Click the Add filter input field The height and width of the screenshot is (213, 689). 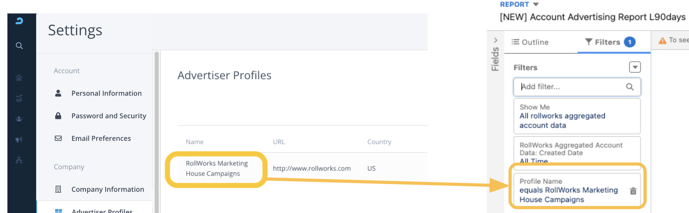click(570, 87)
